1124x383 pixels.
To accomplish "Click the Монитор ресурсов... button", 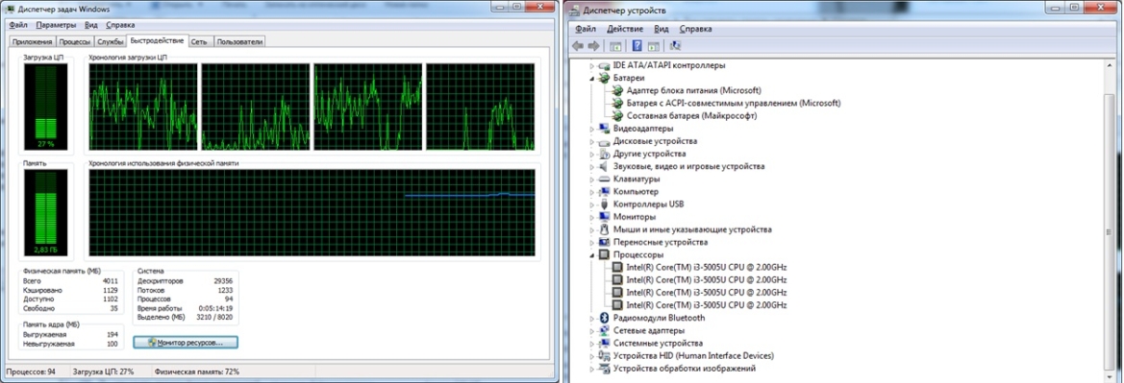I will click(186, 343).
